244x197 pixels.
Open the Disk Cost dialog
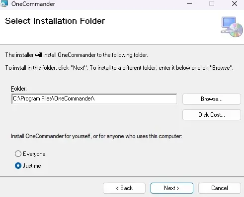tap(212, 115)
